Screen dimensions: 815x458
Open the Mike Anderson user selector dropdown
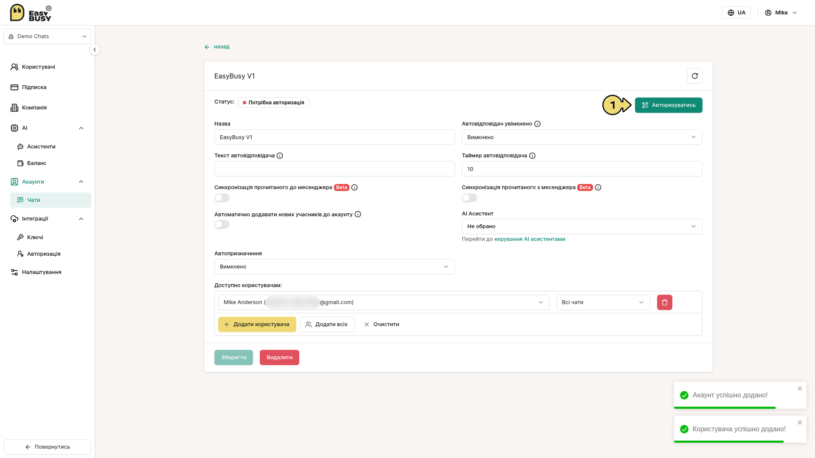(384, 302)
